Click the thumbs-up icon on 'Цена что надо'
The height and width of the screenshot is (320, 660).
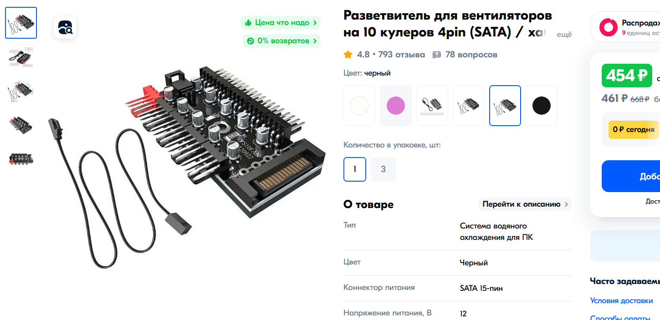coord(248,23)
